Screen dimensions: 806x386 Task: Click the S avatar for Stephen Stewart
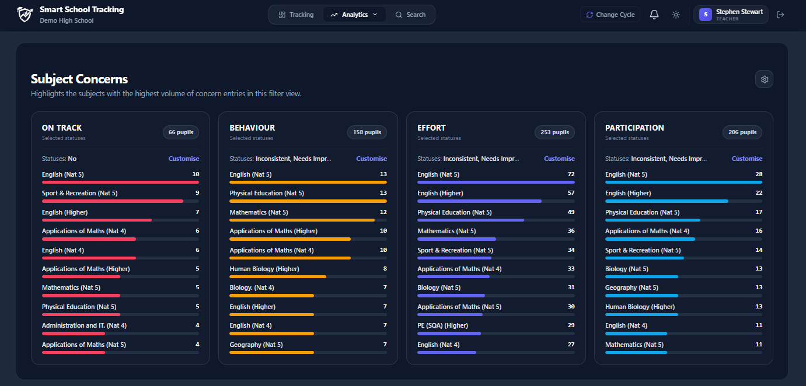[x=706, y=15]
